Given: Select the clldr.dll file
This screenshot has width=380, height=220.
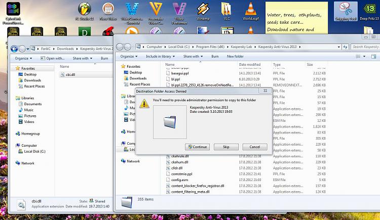Looking at the screenshot, I should click(x=177, y=168).
